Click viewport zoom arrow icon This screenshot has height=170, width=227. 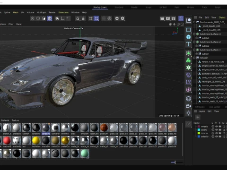pos(174,24)
